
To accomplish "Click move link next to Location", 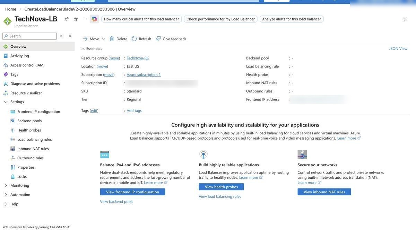I will [102, 66].
